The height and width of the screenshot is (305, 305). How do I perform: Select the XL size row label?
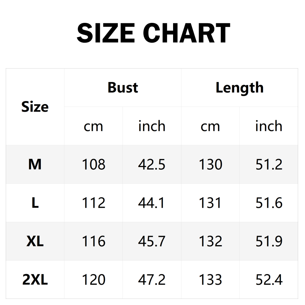click(35, 241)
